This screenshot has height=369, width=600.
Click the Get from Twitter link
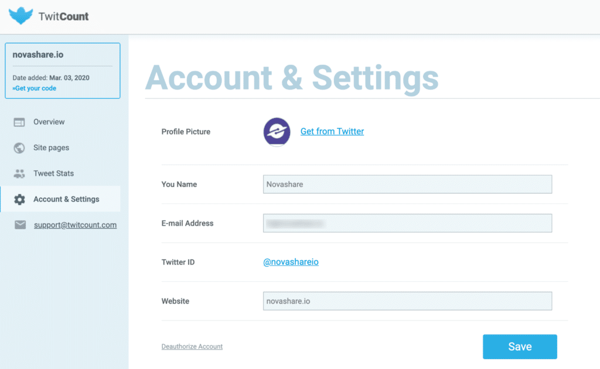pyautogui.click(x=332, y=132)
